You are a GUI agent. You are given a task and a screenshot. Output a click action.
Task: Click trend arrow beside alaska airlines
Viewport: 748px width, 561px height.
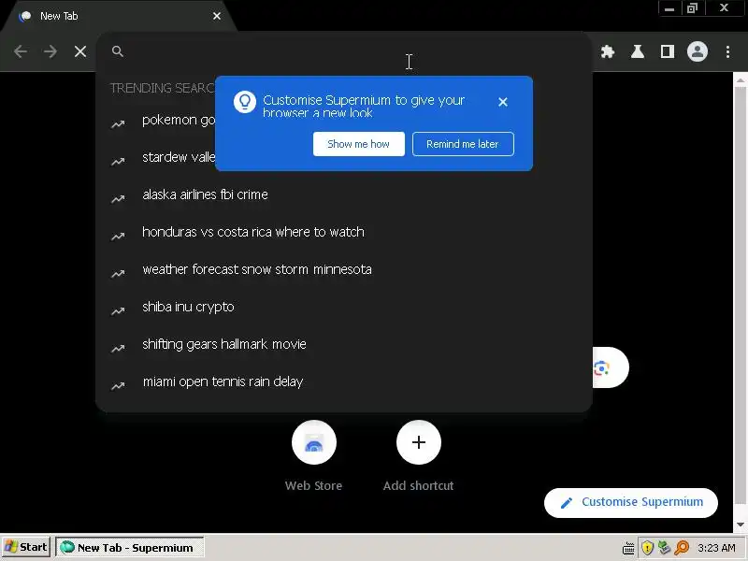point(118,199)
